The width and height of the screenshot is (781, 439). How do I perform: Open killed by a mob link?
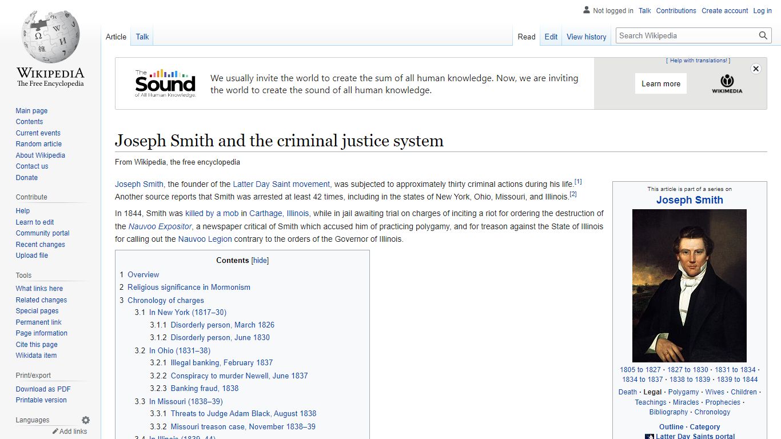[212, 213]
